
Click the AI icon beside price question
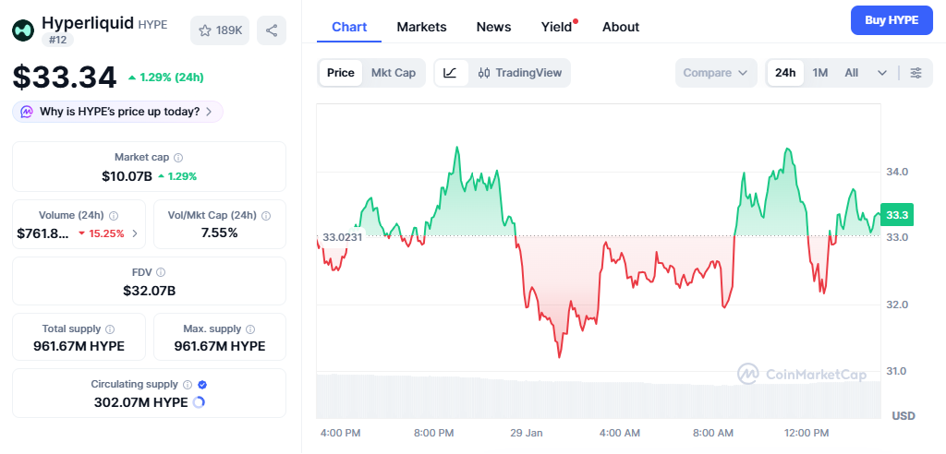(27, 112)
